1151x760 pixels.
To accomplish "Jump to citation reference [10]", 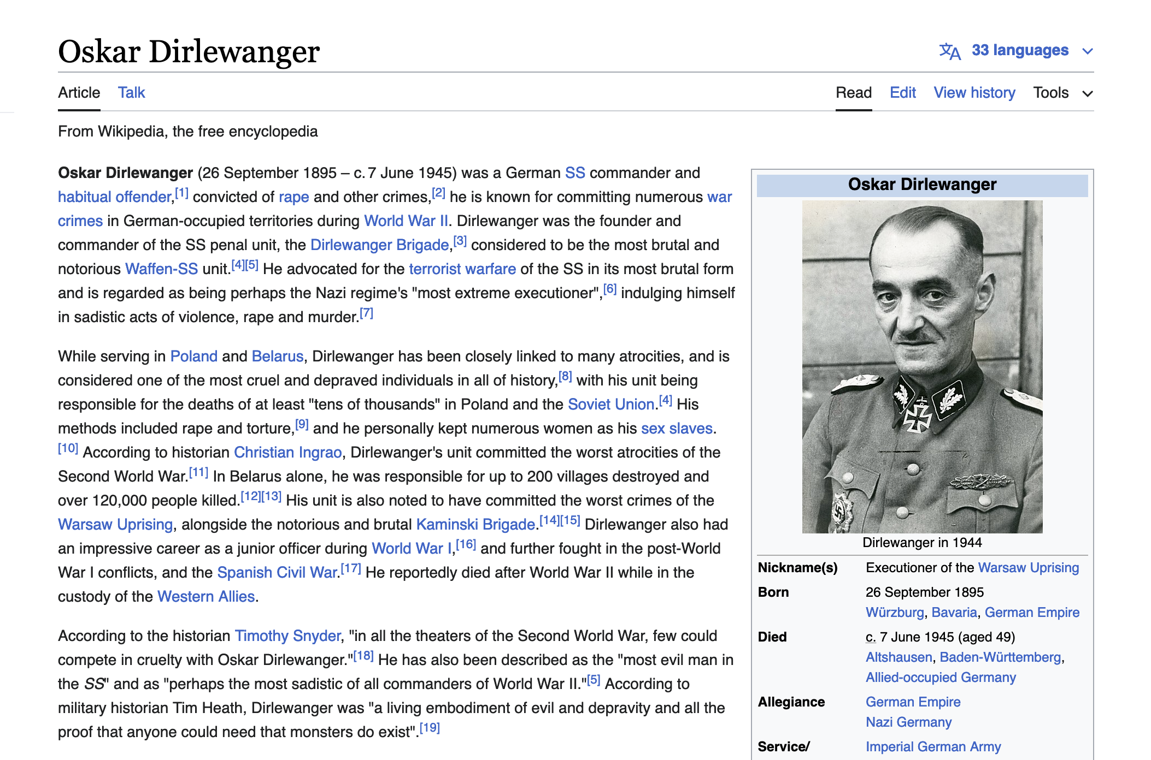I will (x=68, y=448).
